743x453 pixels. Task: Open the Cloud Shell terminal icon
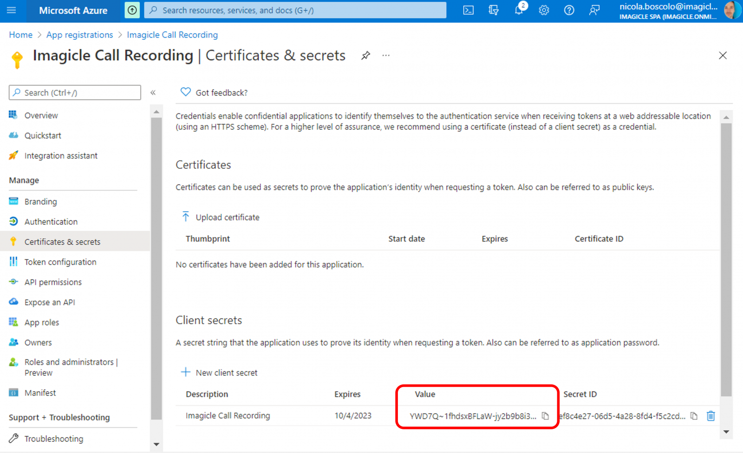point(468,10)
